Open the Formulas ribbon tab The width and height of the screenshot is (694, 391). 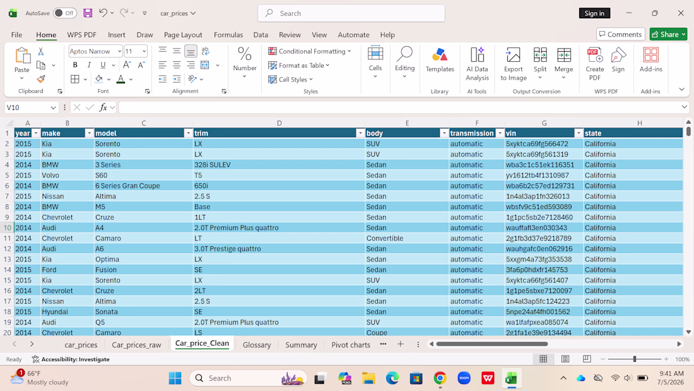tap(228, 35)
